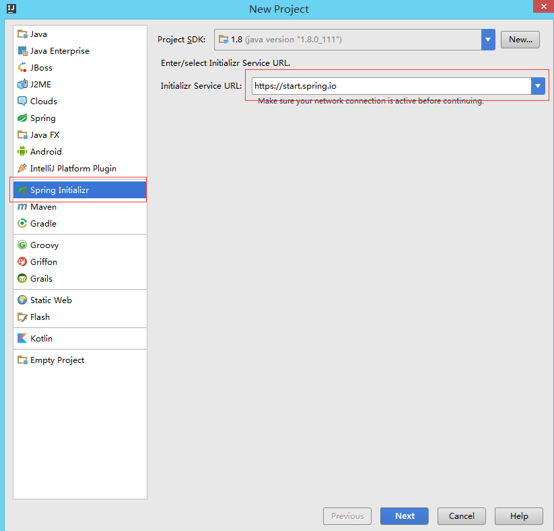Select the Project SDK 1.8 combo box
This screenshot has height=531, width=554.
(354, 40)
